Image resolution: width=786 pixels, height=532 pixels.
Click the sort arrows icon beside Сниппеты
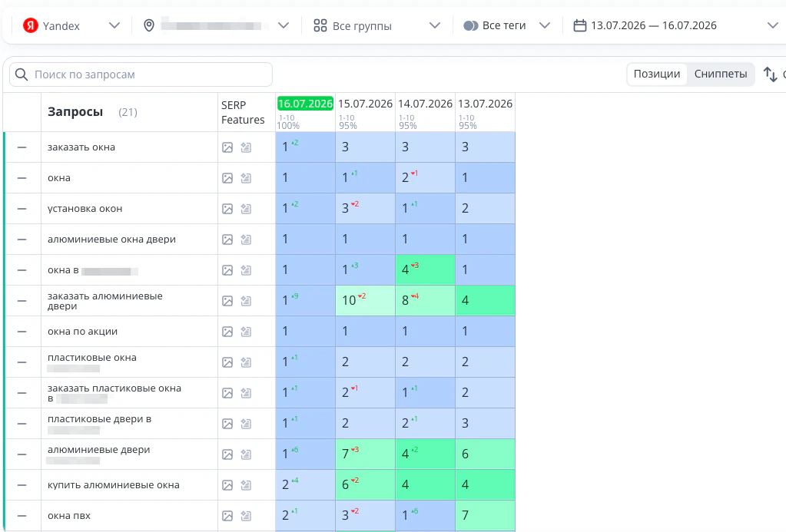(x=770, y=74)
